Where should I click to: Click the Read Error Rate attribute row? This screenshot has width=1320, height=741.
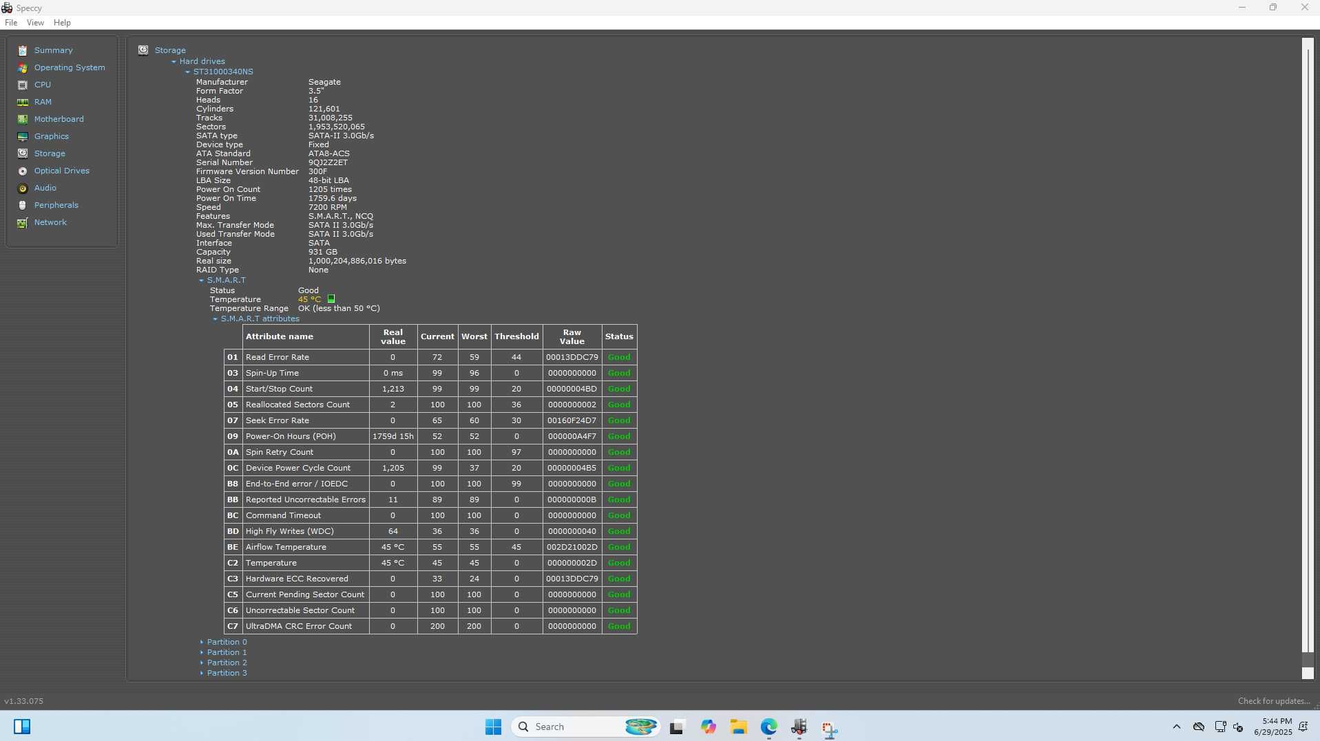431,357
